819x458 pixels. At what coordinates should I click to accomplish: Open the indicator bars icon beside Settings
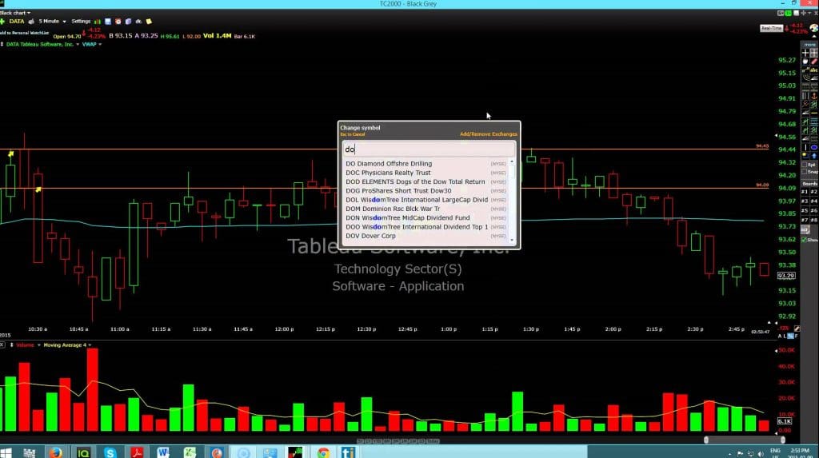point(97,22)
